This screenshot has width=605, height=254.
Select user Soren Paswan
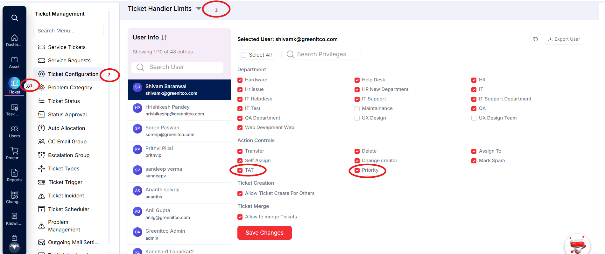179,131
